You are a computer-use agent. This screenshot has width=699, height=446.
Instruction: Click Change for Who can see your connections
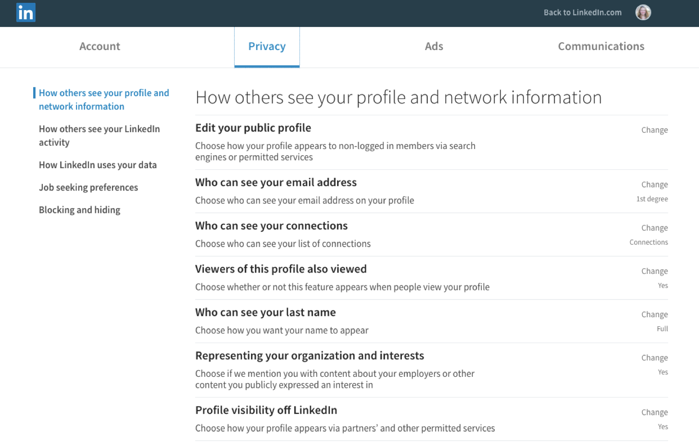[x=654, y=228]
